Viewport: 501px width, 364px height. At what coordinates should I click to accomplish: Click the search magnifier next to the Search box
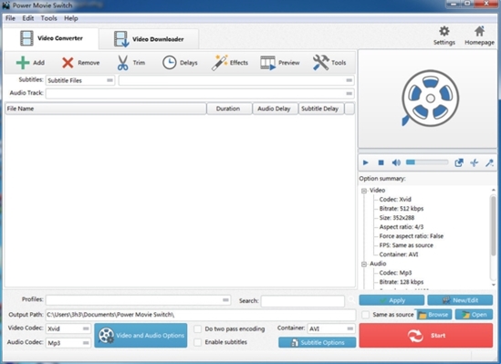pyautogui.click(x=351, y=300)
